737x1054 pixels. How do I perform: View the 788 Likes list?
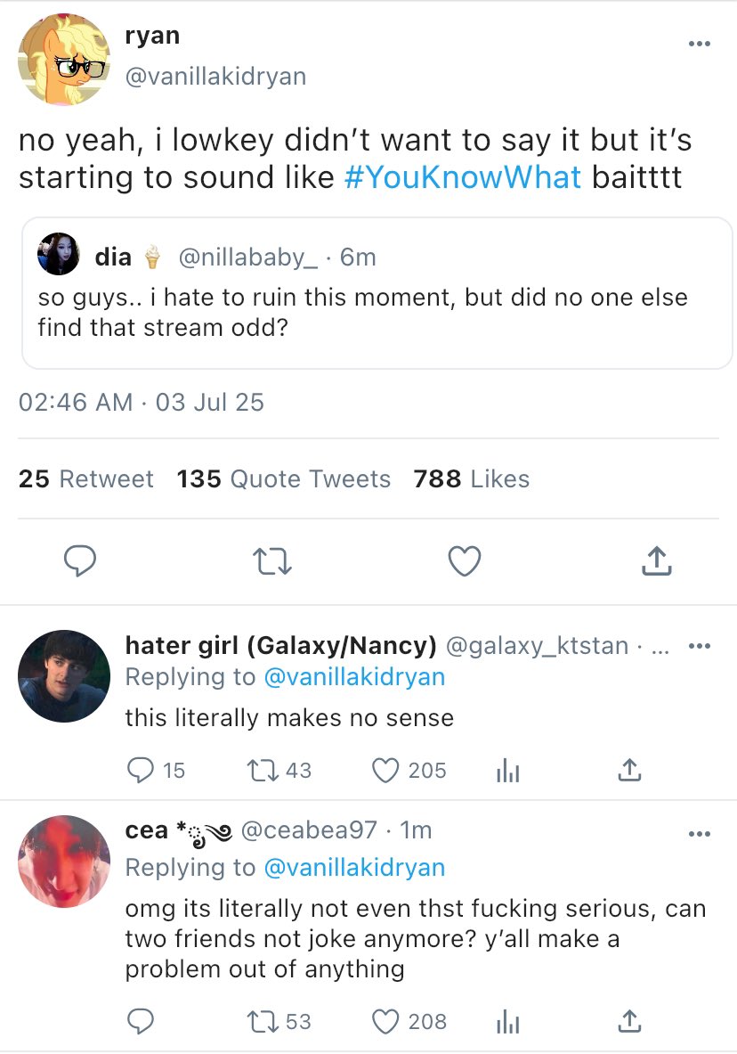(471, 479)
